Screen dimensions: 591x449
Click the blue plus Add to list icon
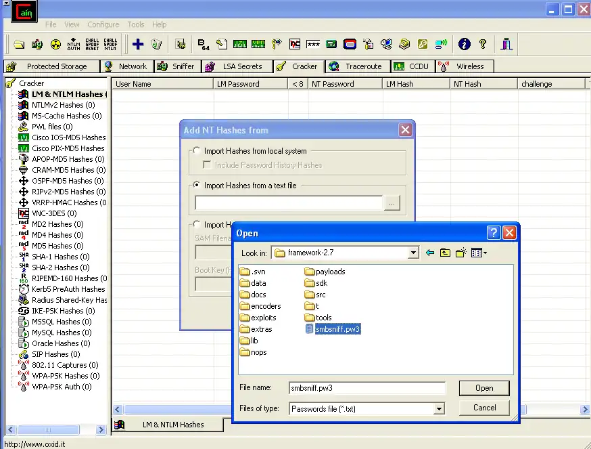point(138,44)
